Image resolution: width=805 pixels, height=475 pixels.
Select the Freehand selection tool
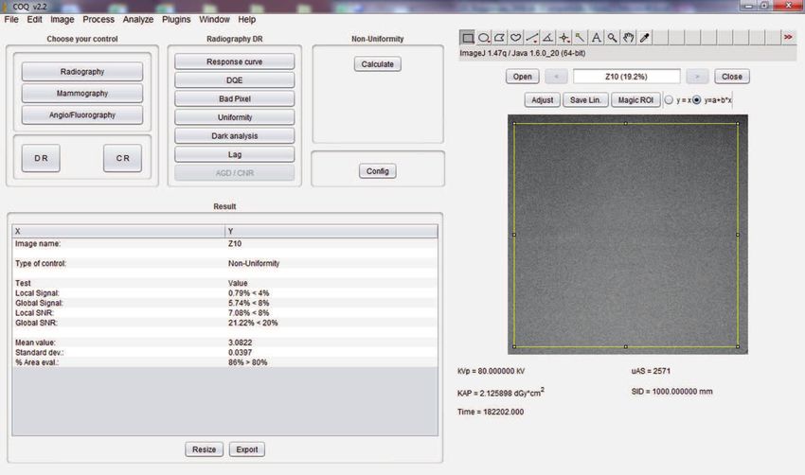pyautogui.click(x=515, y=38)
